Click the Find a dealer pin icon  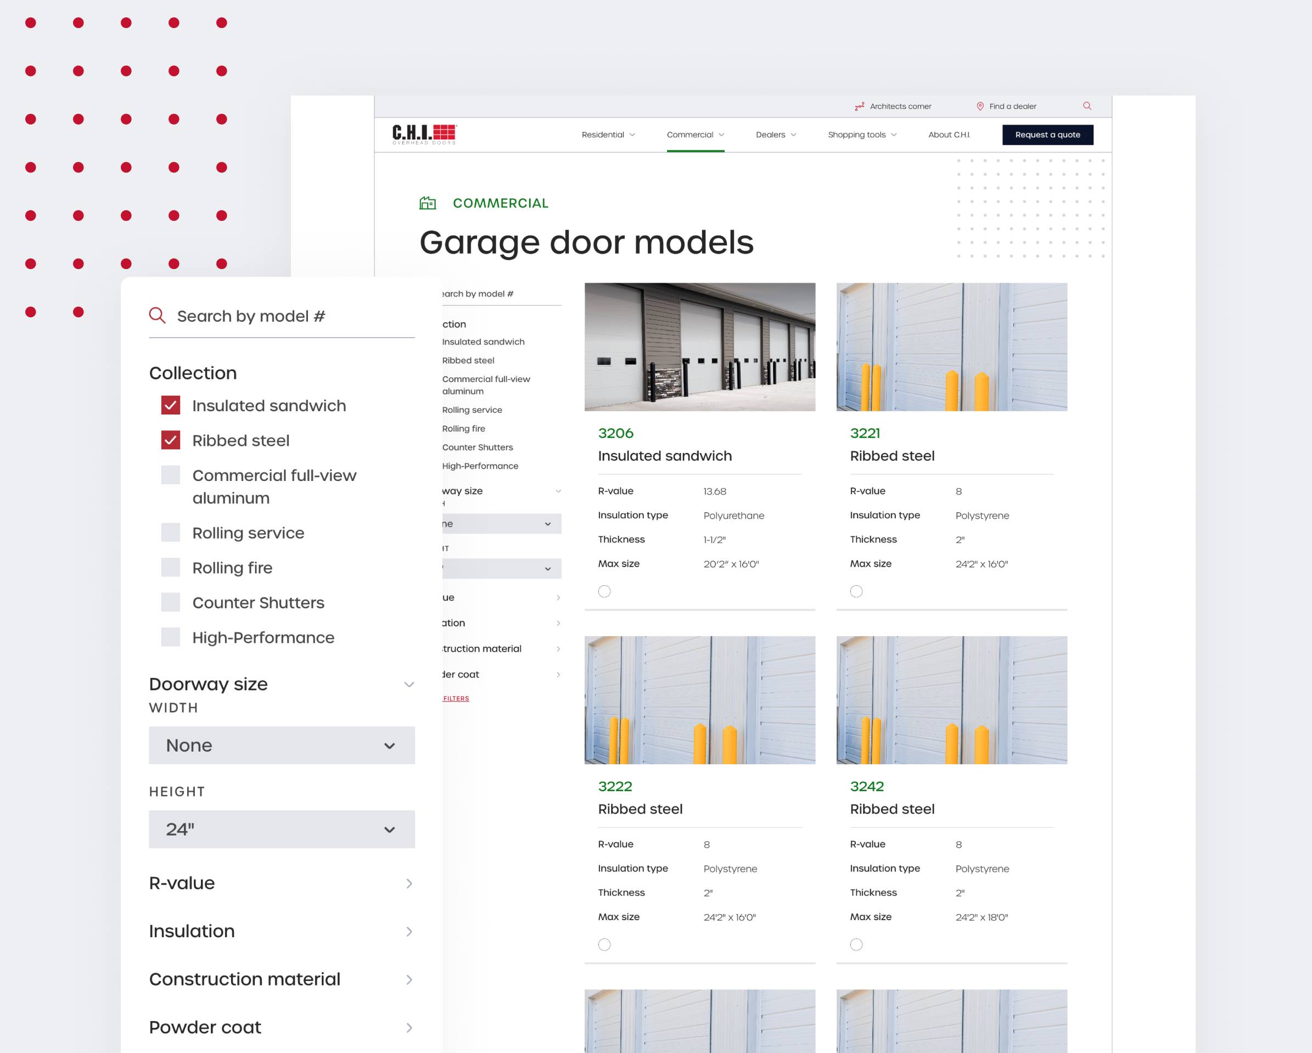(x=980, y=106)
